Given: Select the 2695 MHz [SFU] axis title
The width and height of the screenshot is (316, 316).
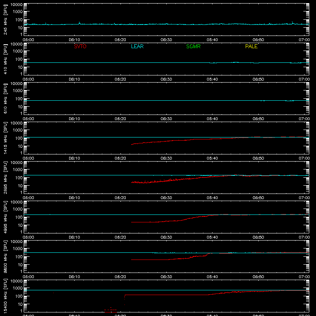Looking at the screenshot, I should pos(6,178).
